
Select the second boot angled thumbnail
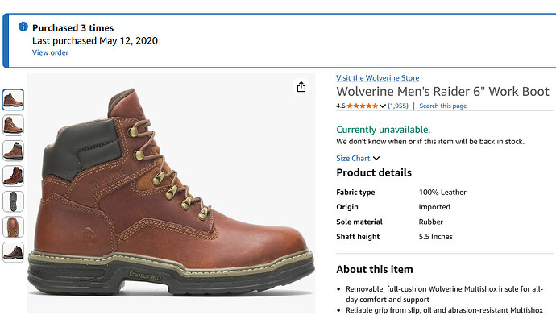[x=13, y=126]
